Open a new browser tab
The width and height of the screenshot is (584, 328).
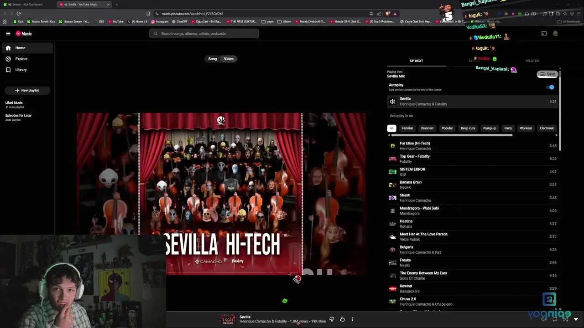point(116,5)
